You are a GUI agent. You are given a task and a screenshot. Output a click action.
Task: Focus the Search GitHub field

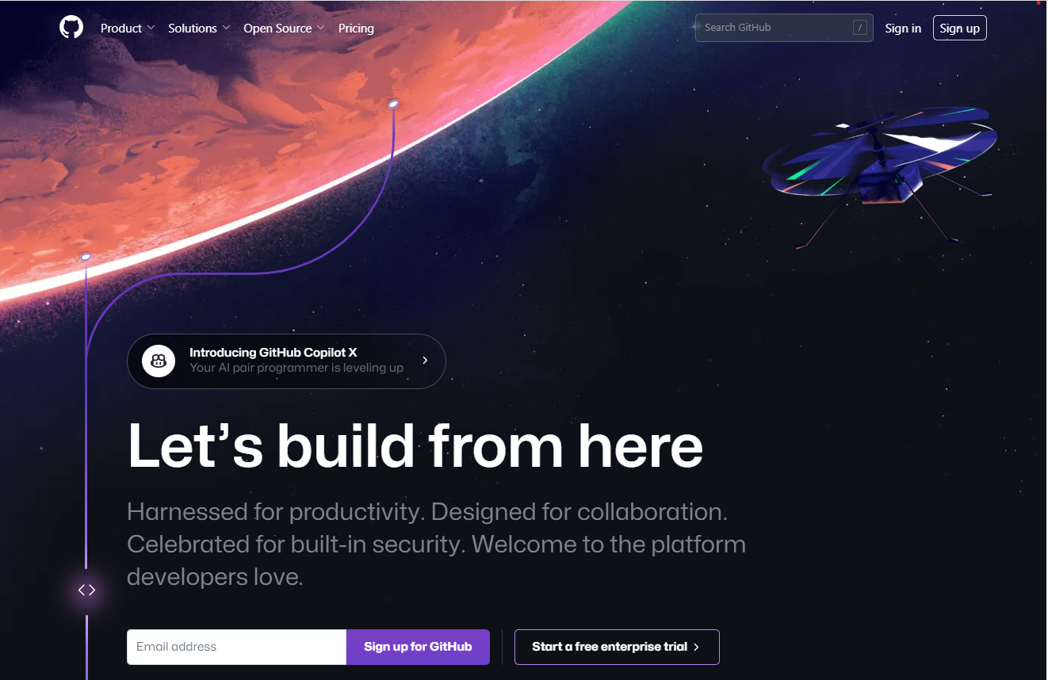pyautogui.click(x=784, y=28)
